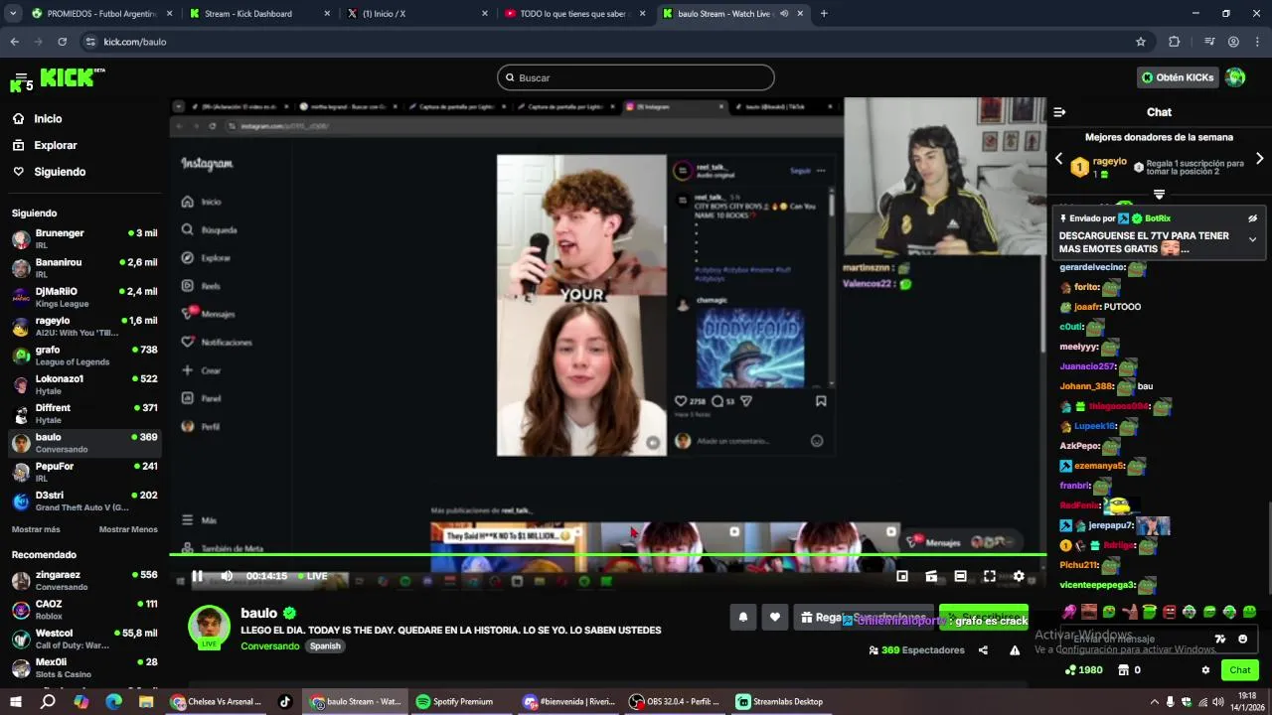Image resolution: width=1272 pixels, height=715 pixels.
Task: Hide the pinned BotRix message
Action: [x=1252, y=218]
